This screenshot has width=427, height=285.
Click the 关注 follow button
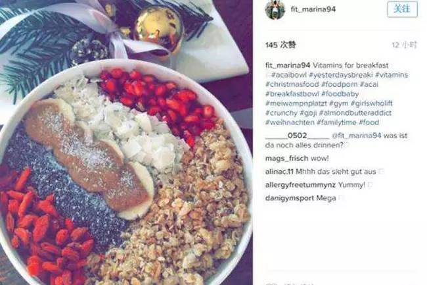[x=402, y=9]
